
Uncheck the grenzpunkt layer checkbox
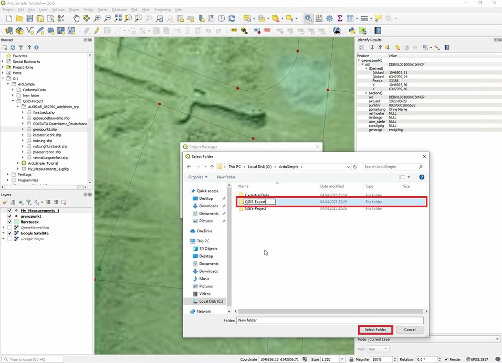pos(9,216)
